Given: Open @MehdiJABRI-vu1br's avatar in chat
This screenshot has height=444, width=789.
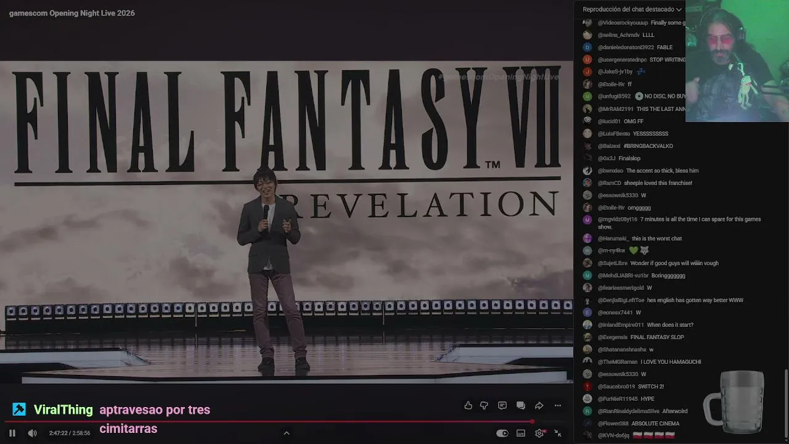Looking at the screenshot, I should point(587,276).
